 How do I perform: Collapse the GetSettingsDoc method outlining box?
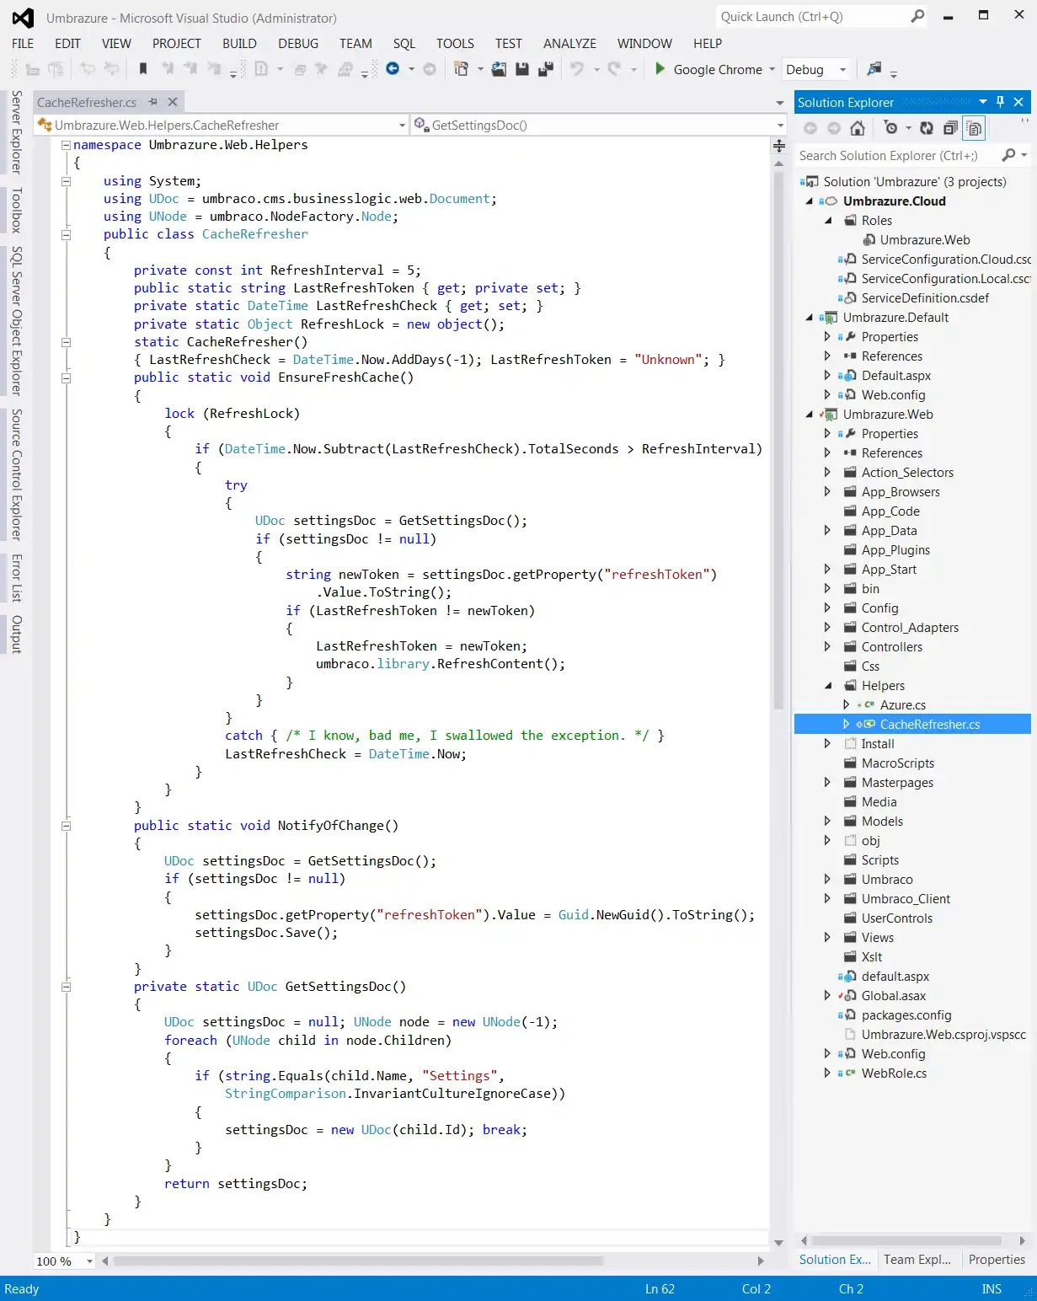point(66,987)
